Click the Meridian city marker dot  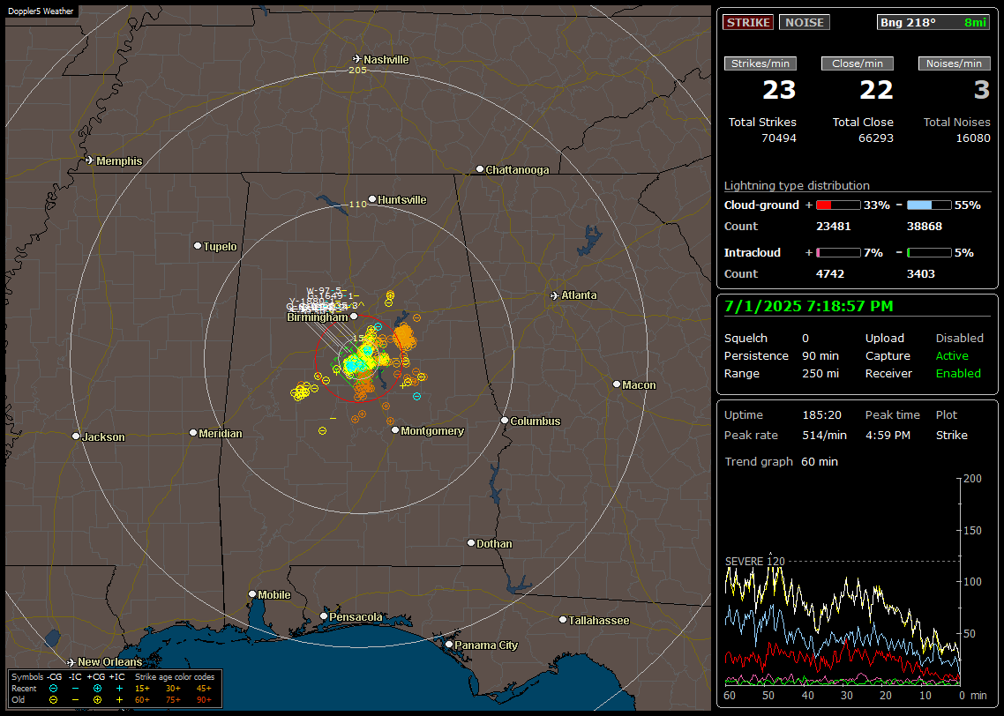[192, 433]
